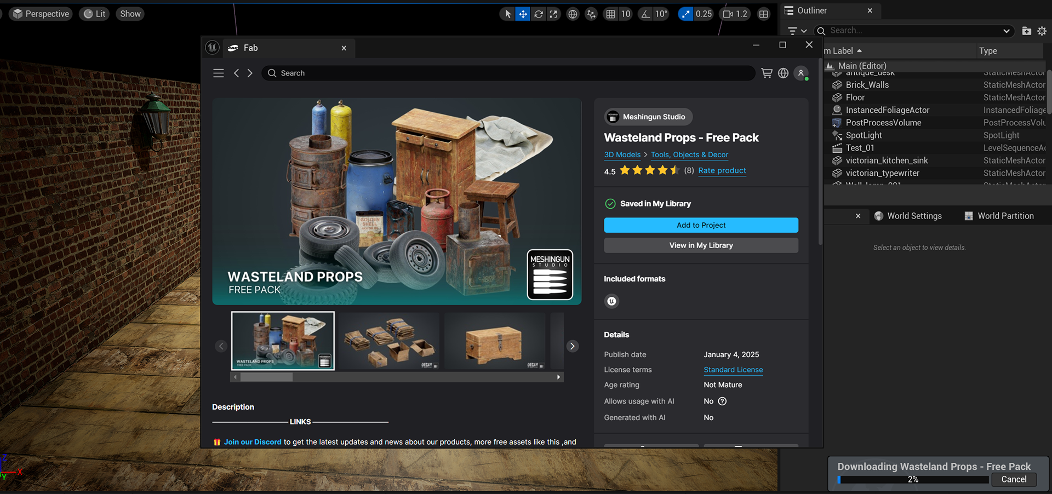1052x494 pixels.
Task: Toggle rotation angle snapping
Action: tap(646, 14)
